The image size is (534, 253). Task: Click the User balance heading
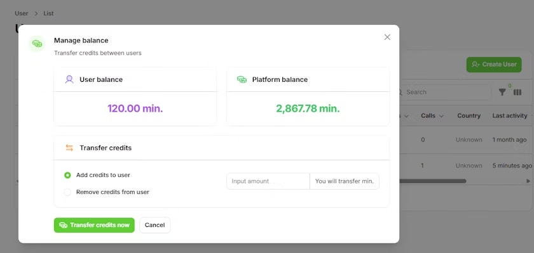pos(101,79)
